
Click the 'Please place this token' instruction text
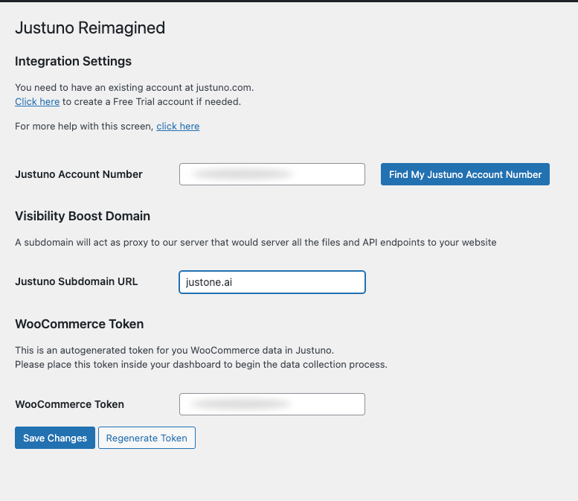201,365
